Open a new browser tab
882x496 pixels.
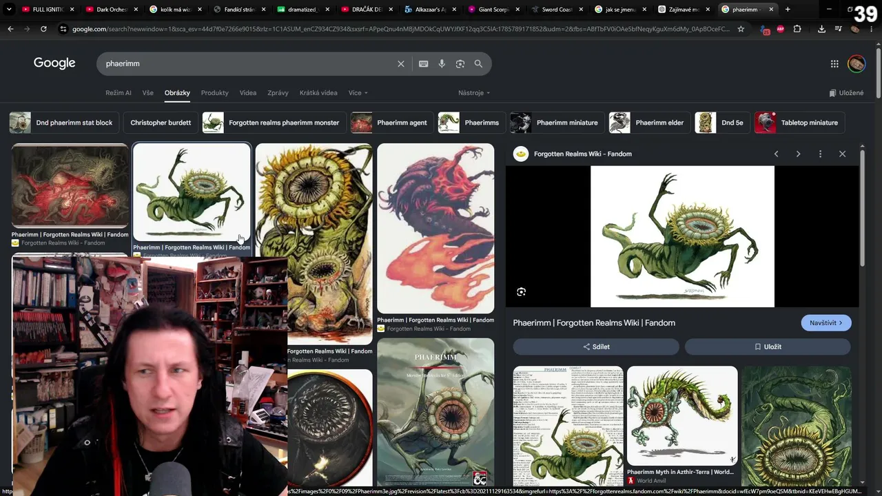788,10
